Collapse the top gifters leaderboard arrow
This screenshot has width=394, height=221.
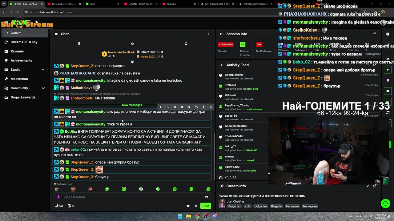click(x=132, y=62)
